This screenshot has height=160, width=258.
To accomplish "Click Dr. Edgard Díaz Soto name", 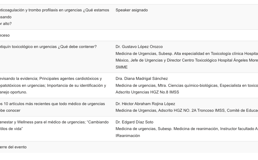I will (x=135, y=122).
